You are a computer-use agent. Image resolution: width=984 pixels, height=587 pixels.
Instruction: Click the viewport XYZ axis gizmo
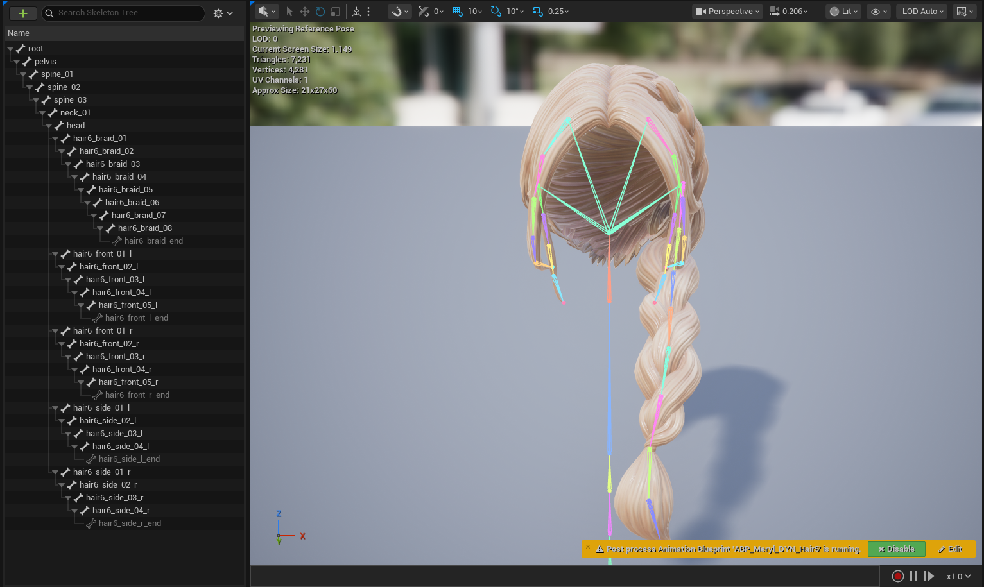290,528
